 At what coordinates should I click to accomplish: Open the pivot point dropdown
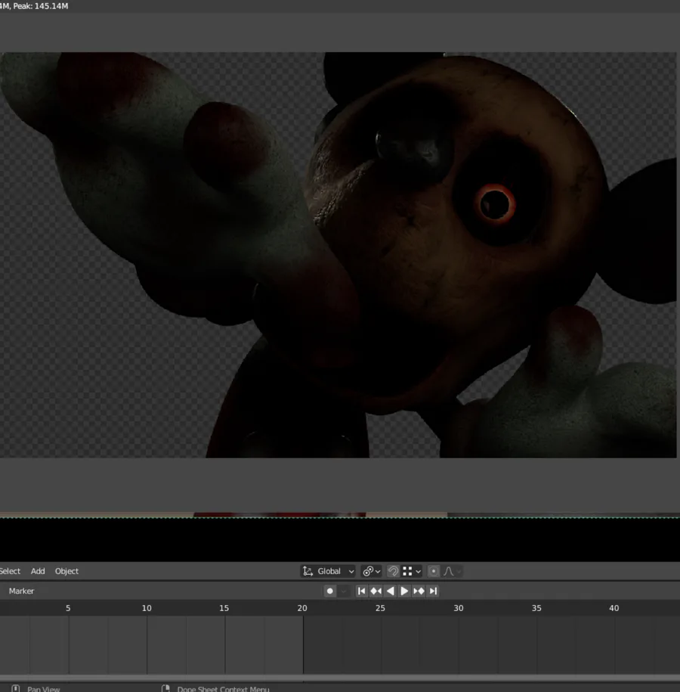pyautogui.click(x=371, y=571)
